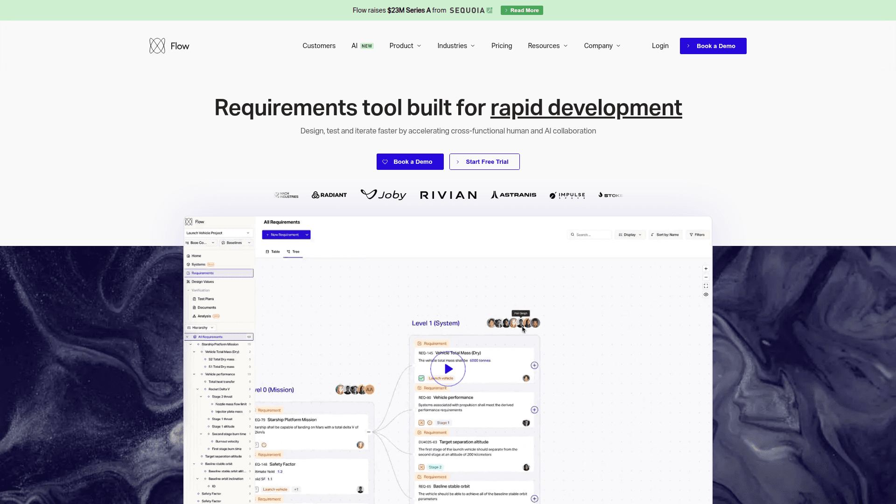Viewport: 896px width, 504px height.
Task: Click the Search field in requirements
Action: click(590, 235)
